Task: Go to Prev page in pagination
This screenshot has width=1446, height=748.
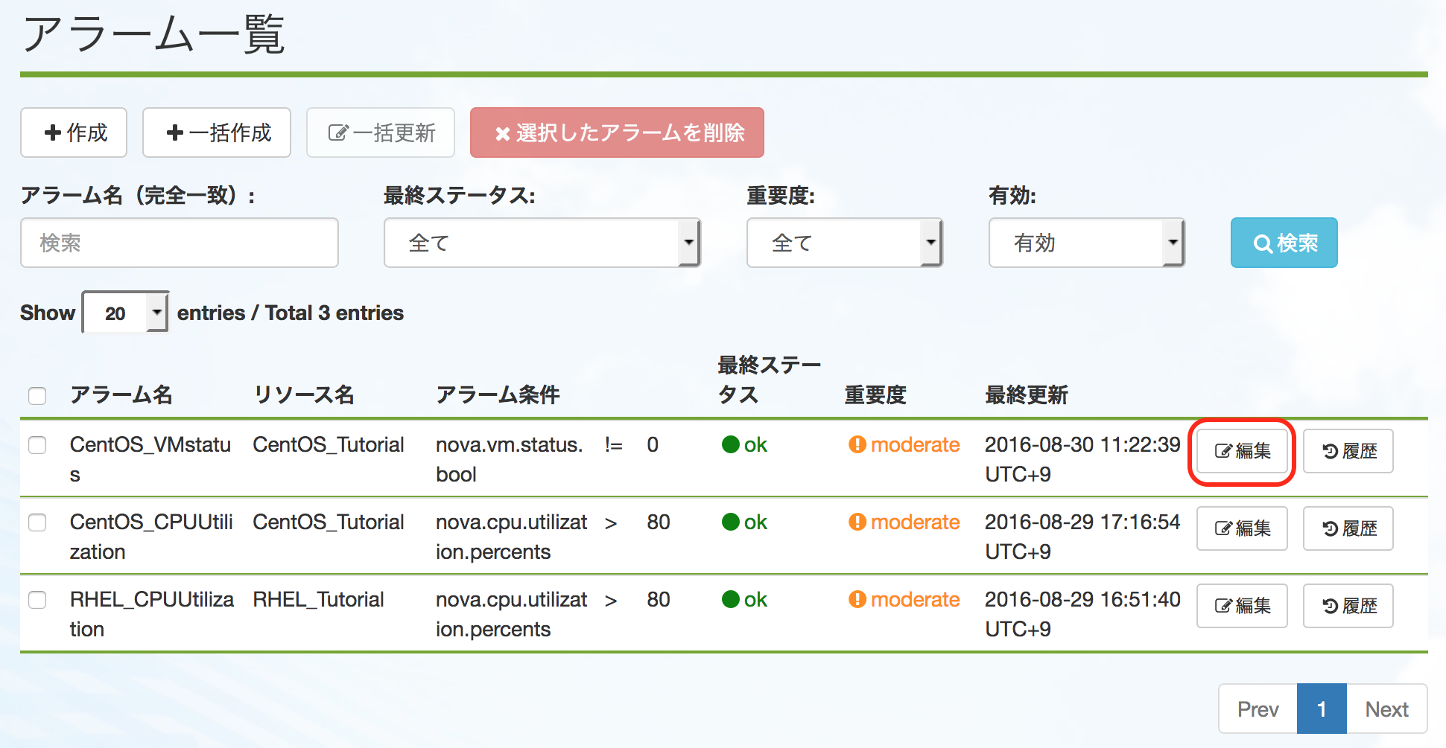Action: point(1258,709)
